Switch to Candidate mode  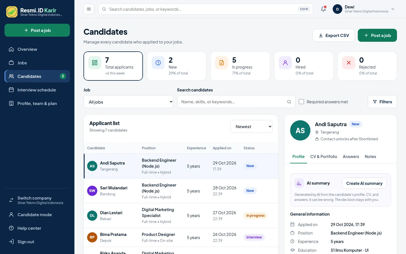click(x=37, y=214)
